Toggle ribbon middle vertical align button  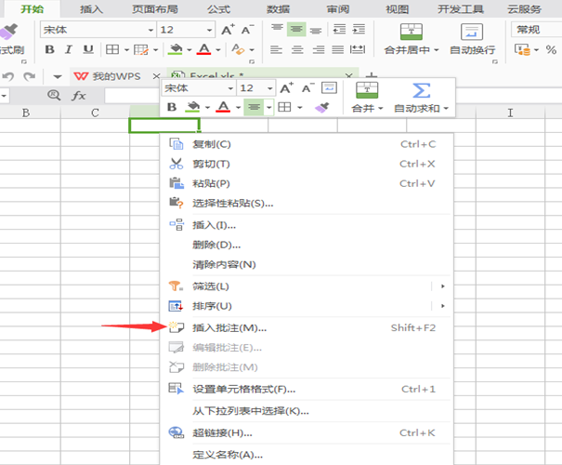pos(296,29)
